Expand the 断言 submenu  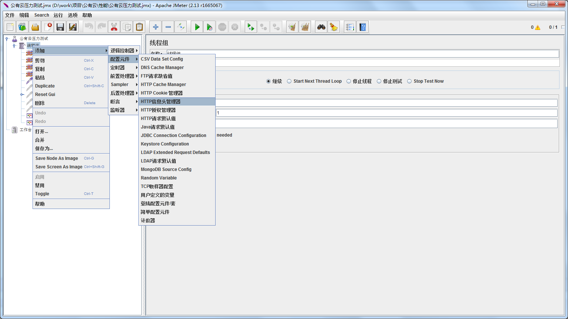(x=124, y=102)
